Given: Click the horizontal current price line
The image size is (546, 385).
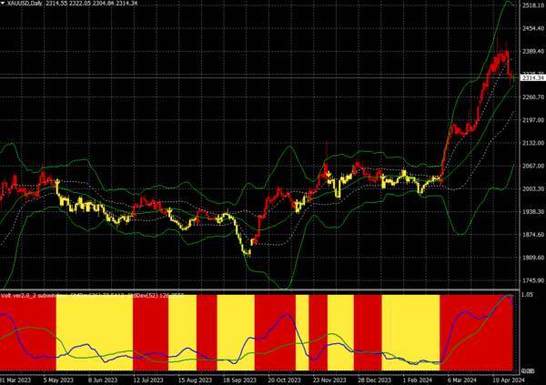Looking at the screenshot, I should 273,77.
